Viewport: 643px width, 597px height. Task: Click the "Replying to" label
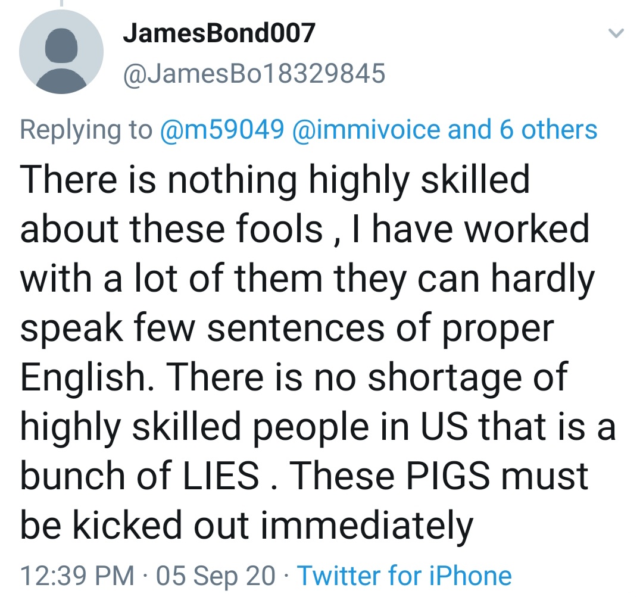tap(86, 129)
